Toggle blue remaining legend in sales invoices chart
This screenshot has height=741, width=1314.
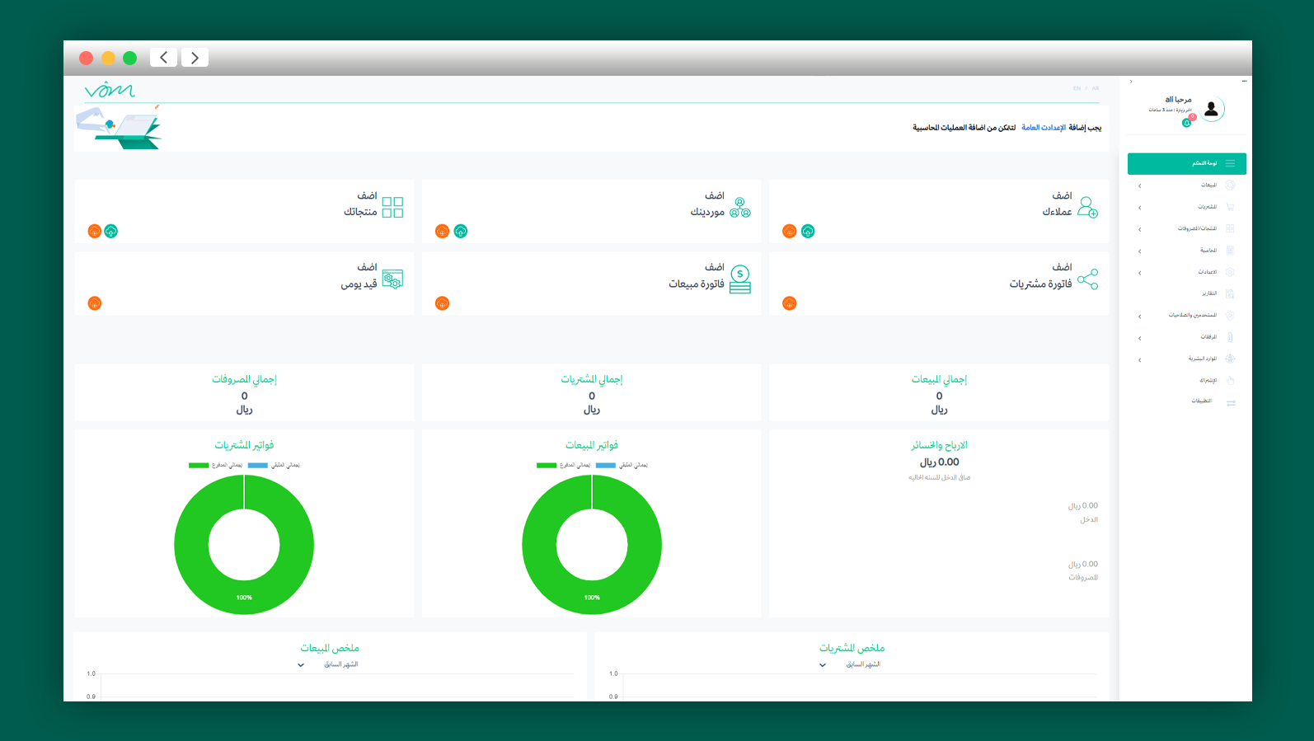tap(606, 466)
